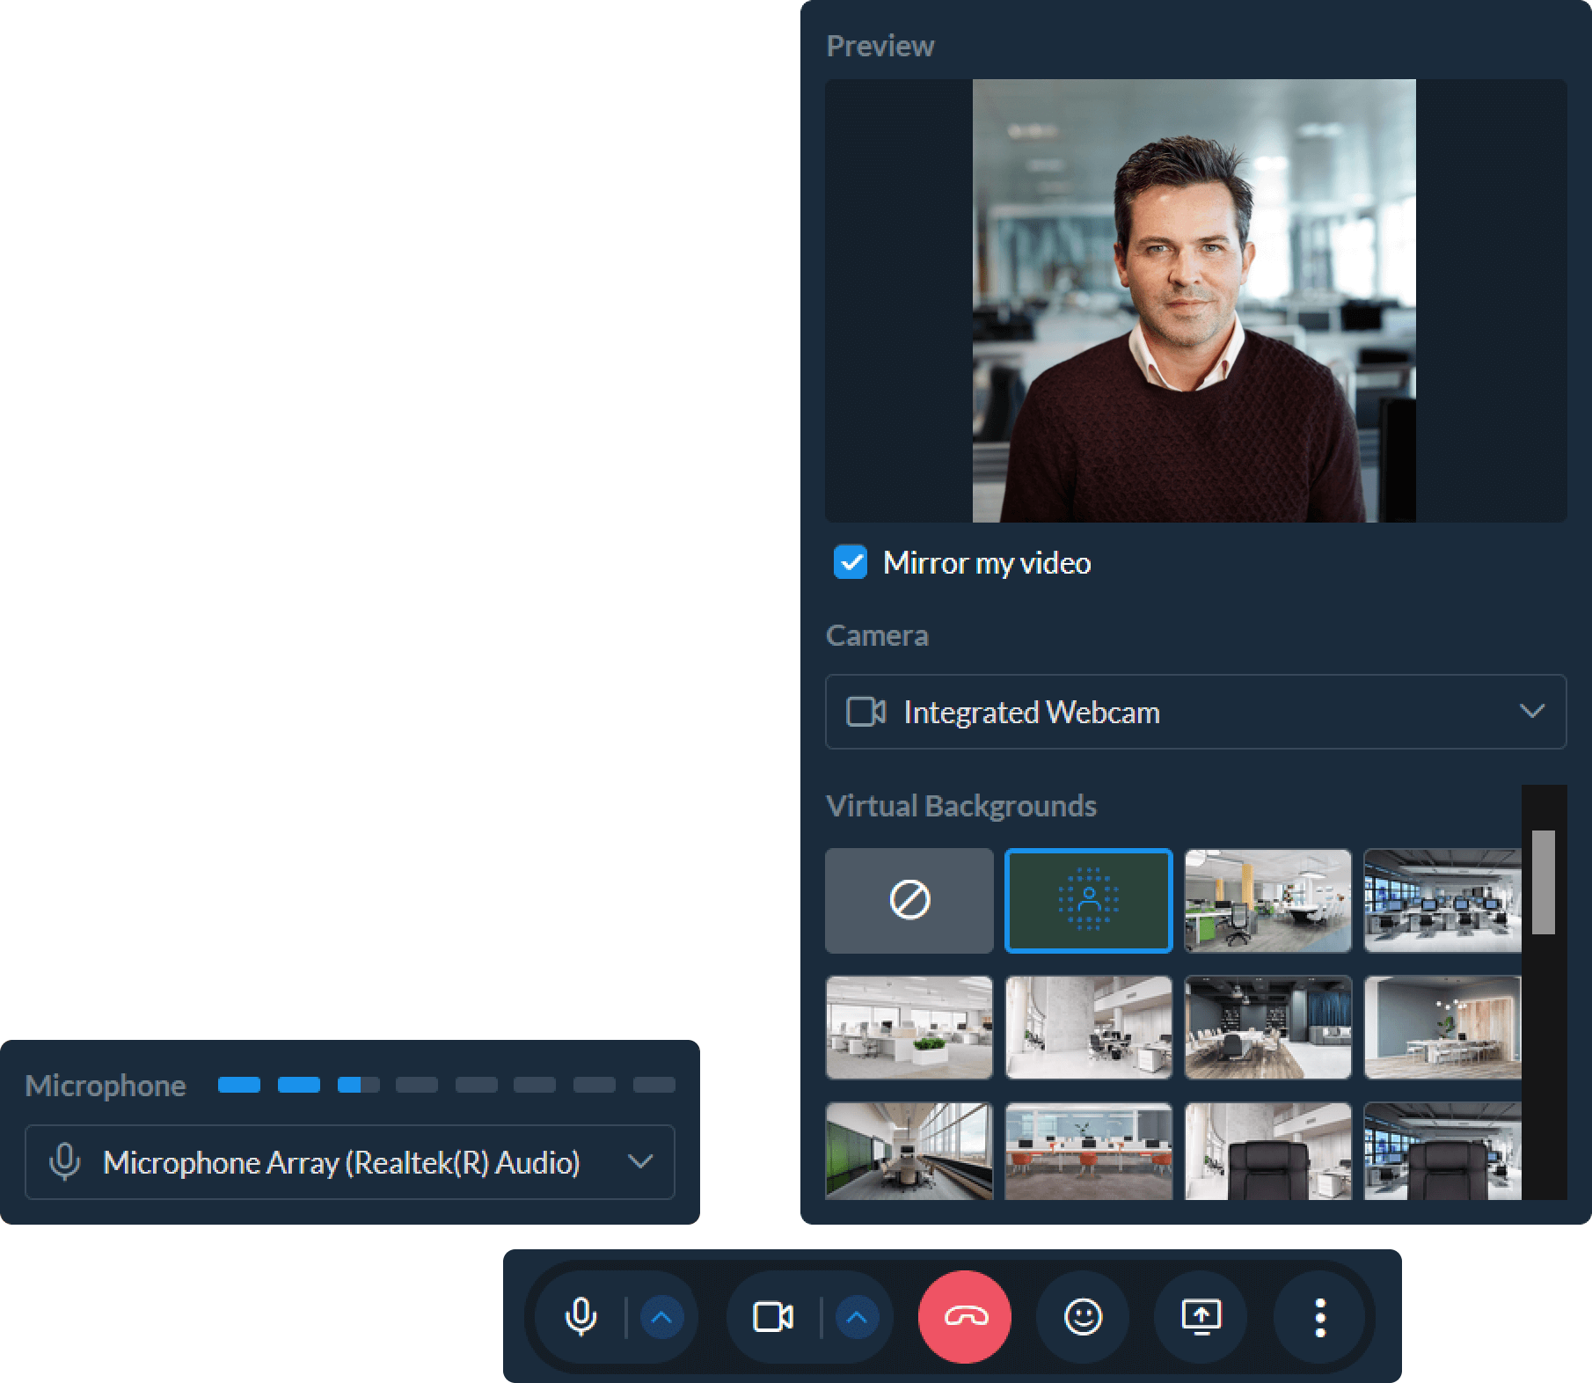Select the no virtual background option
Viewport: 1592px width, 1383px height.
click(x=909, y=901)
